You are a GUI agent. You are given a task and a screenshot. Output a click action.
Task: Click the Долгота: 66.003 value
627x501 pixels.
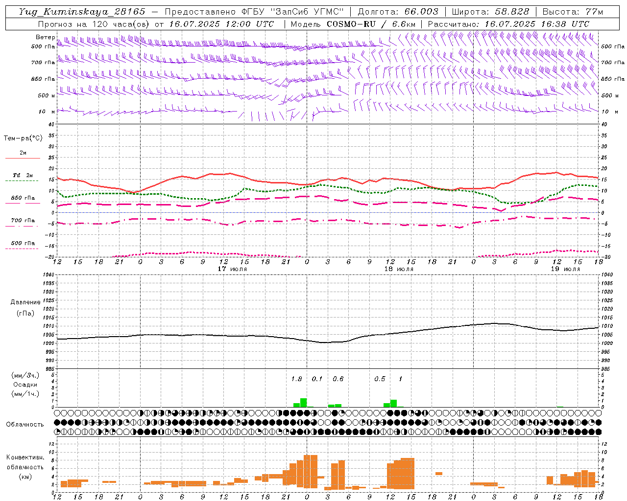[398, 12]
